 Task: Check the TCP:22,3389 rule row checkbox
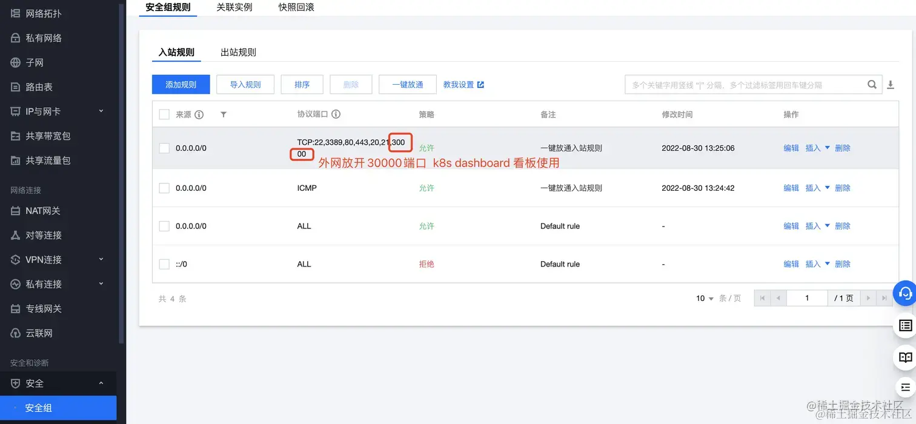(164, 148)
